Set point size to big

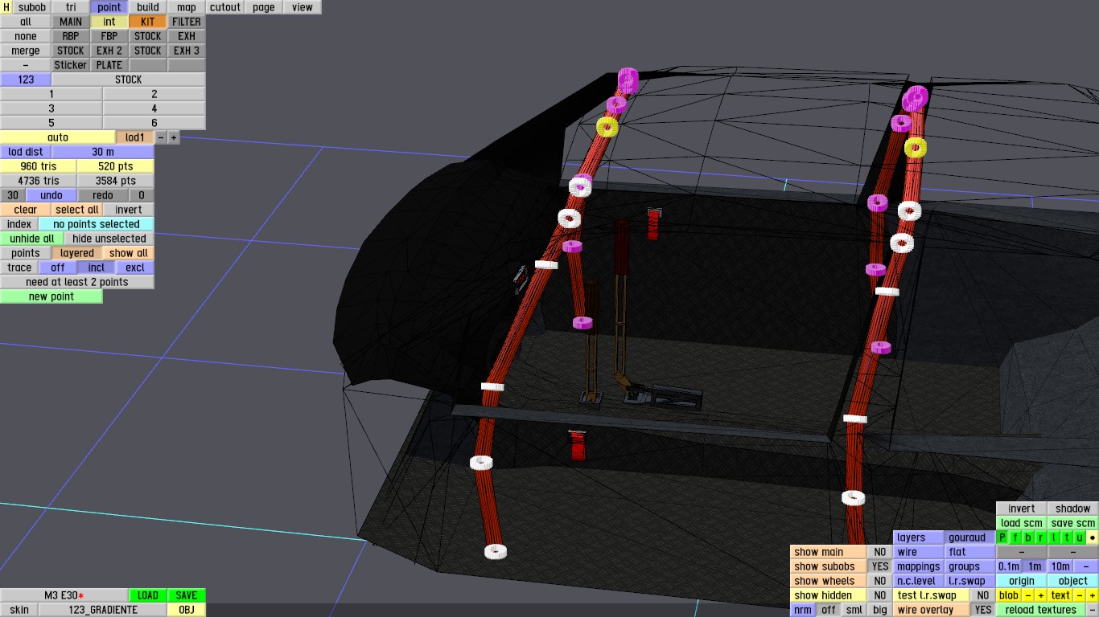click(x=880, y=610)
